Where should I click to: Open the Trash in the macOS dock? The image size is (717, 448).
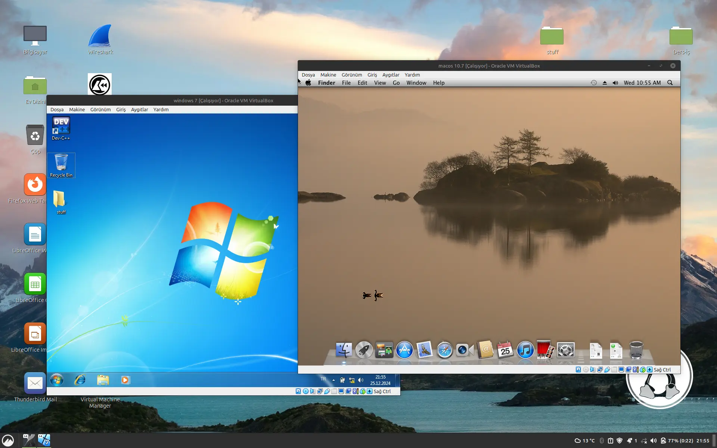[636, 350]
